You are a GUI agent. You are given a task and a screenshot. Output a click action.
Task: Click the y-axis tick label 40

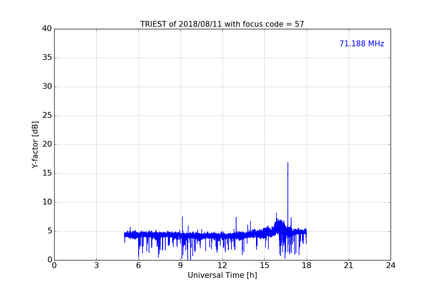(47, 29)
